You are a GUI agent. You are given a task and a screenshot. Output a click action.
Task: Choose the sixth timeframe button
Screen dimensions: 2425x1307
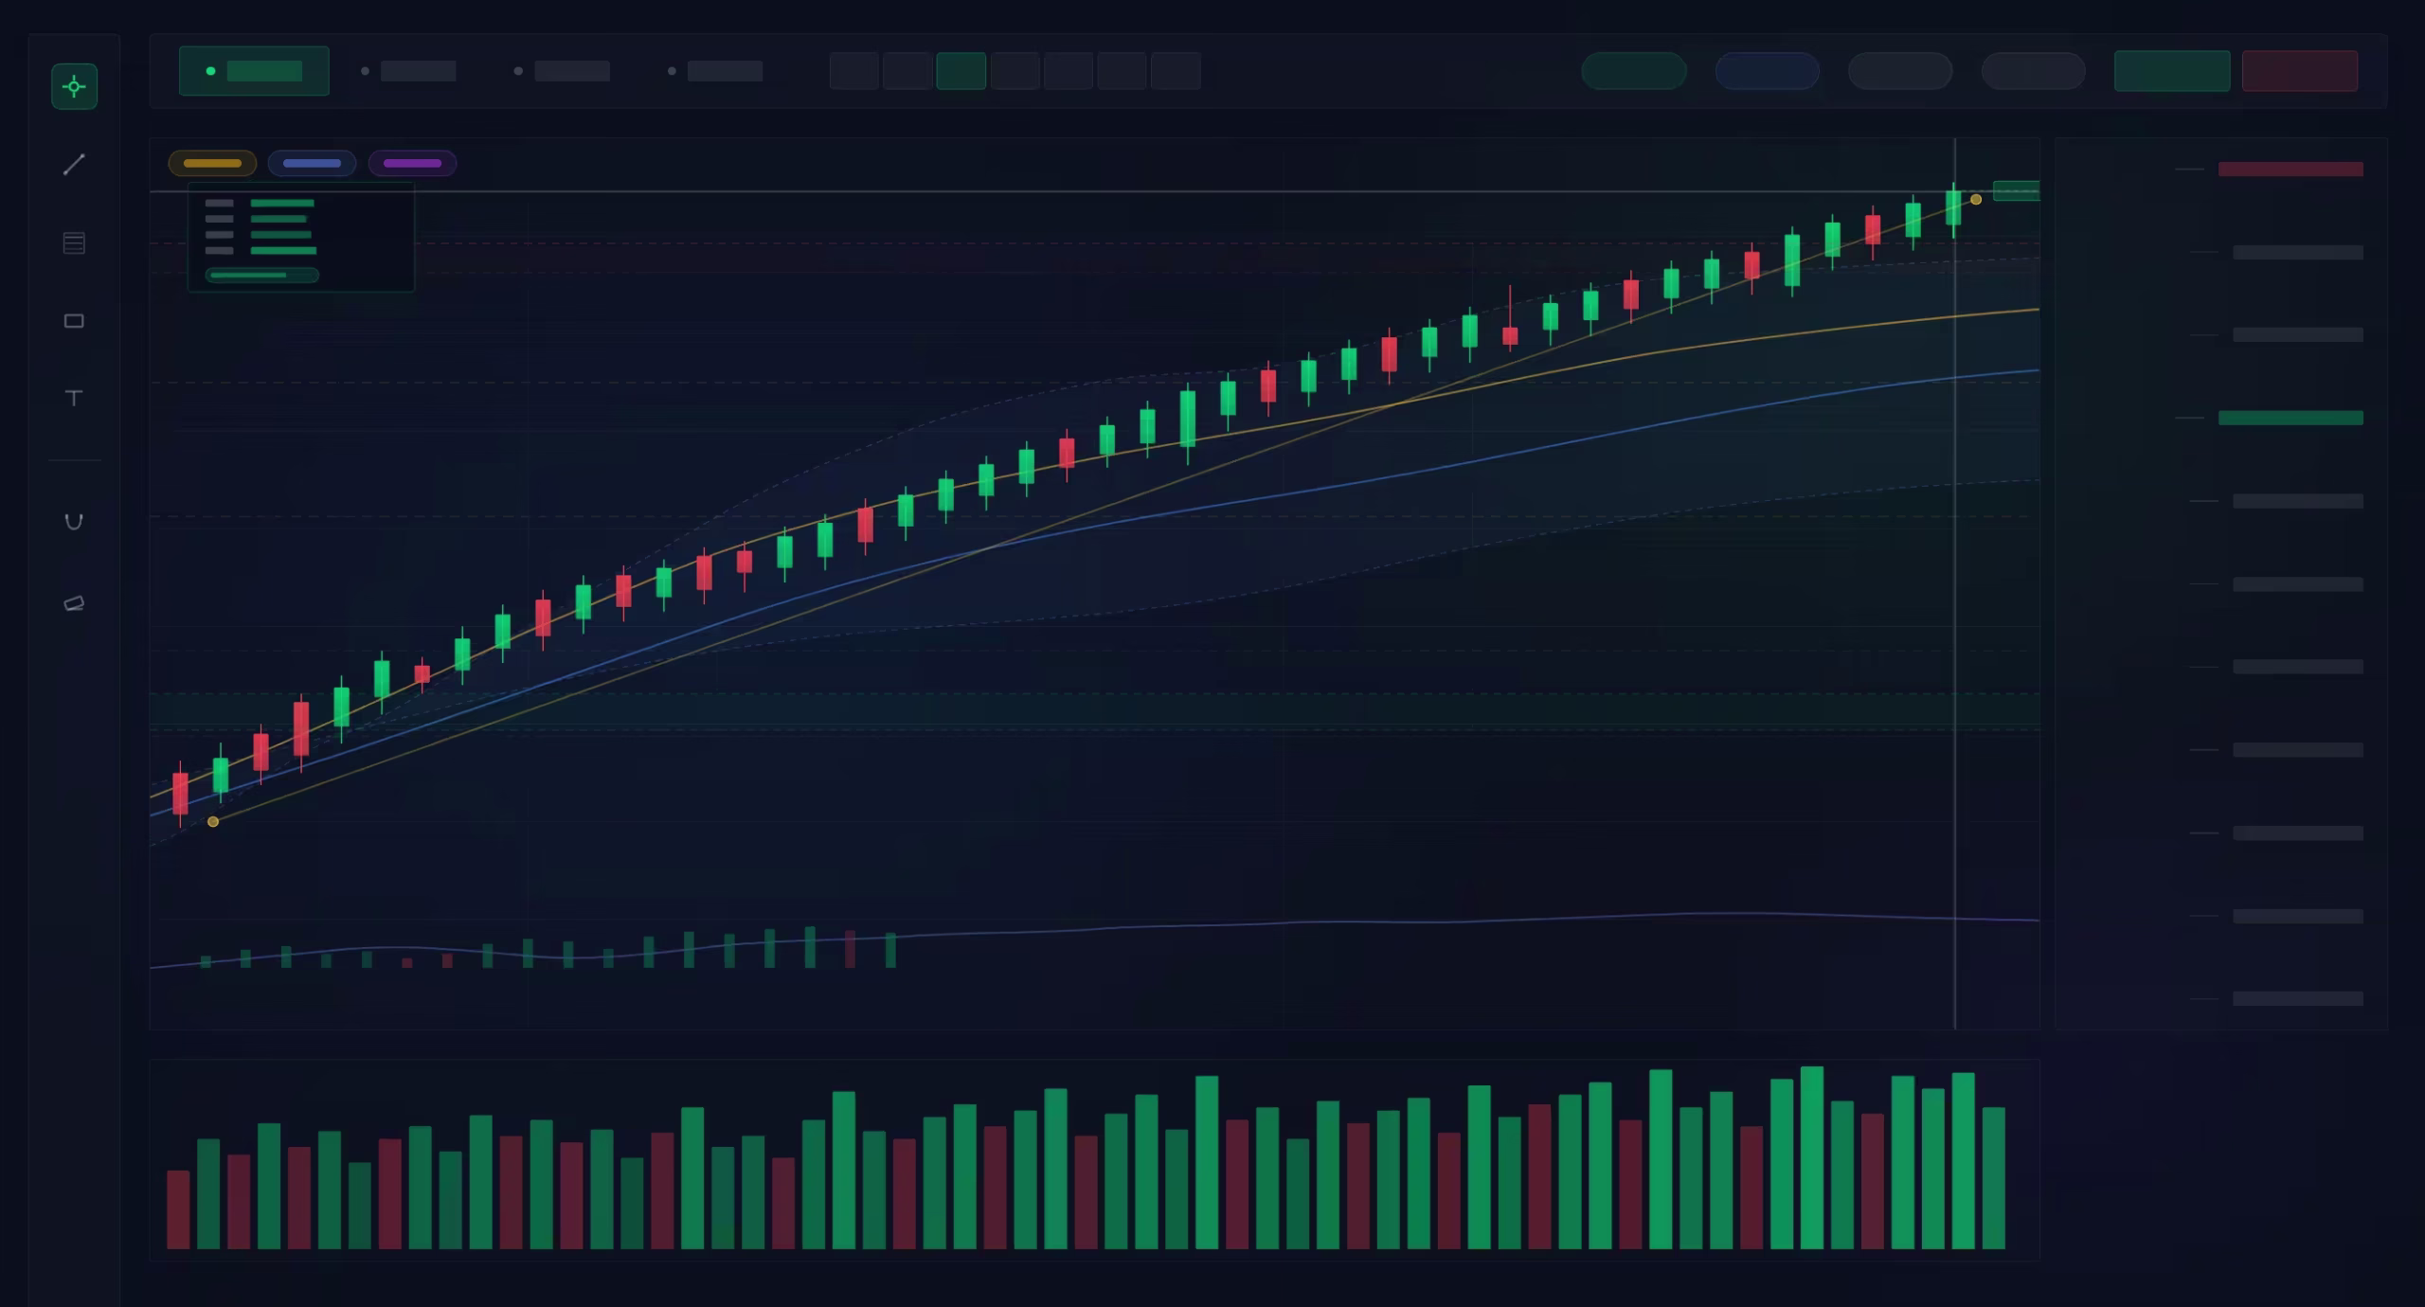click(1123, 71)
